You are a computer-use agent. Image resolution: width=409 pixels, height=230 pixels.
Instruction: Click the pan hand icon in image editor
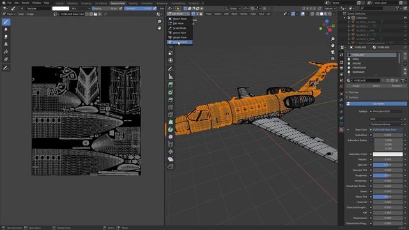(x=159, y=28)
